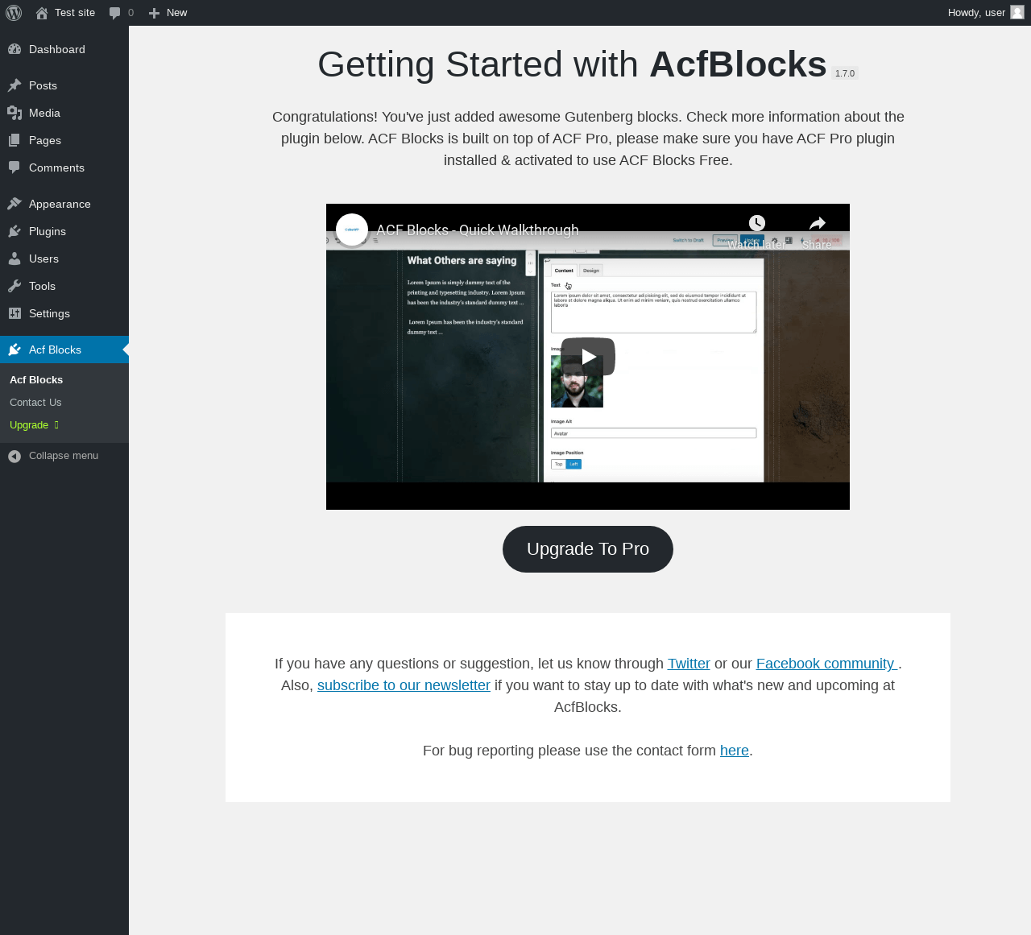Screen dimensions: 1031x935
Task: Click subscribe to our newsletter link
Action: [404, 685]
